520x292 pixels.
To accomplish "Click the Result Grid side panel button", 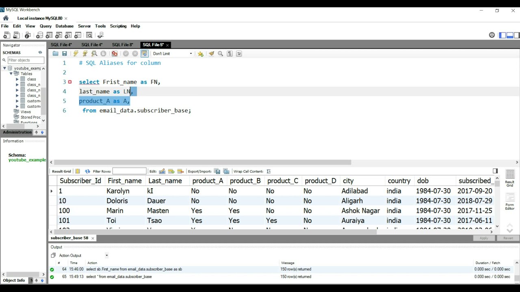I will [510, 178].
